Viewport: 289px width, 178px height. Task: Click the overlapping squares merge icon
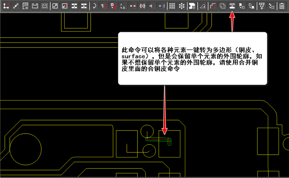(223, 6)
